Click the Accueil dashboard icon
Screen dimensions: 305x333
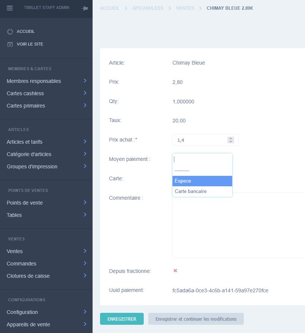point(10,32)
